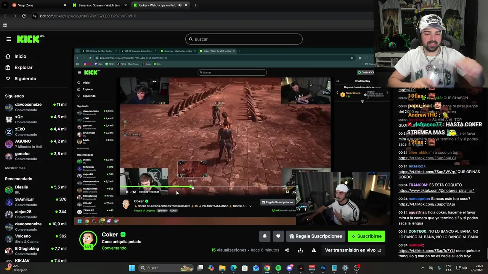Open a new browser tab
488x274 pixels.
click(x=195, y=5)
